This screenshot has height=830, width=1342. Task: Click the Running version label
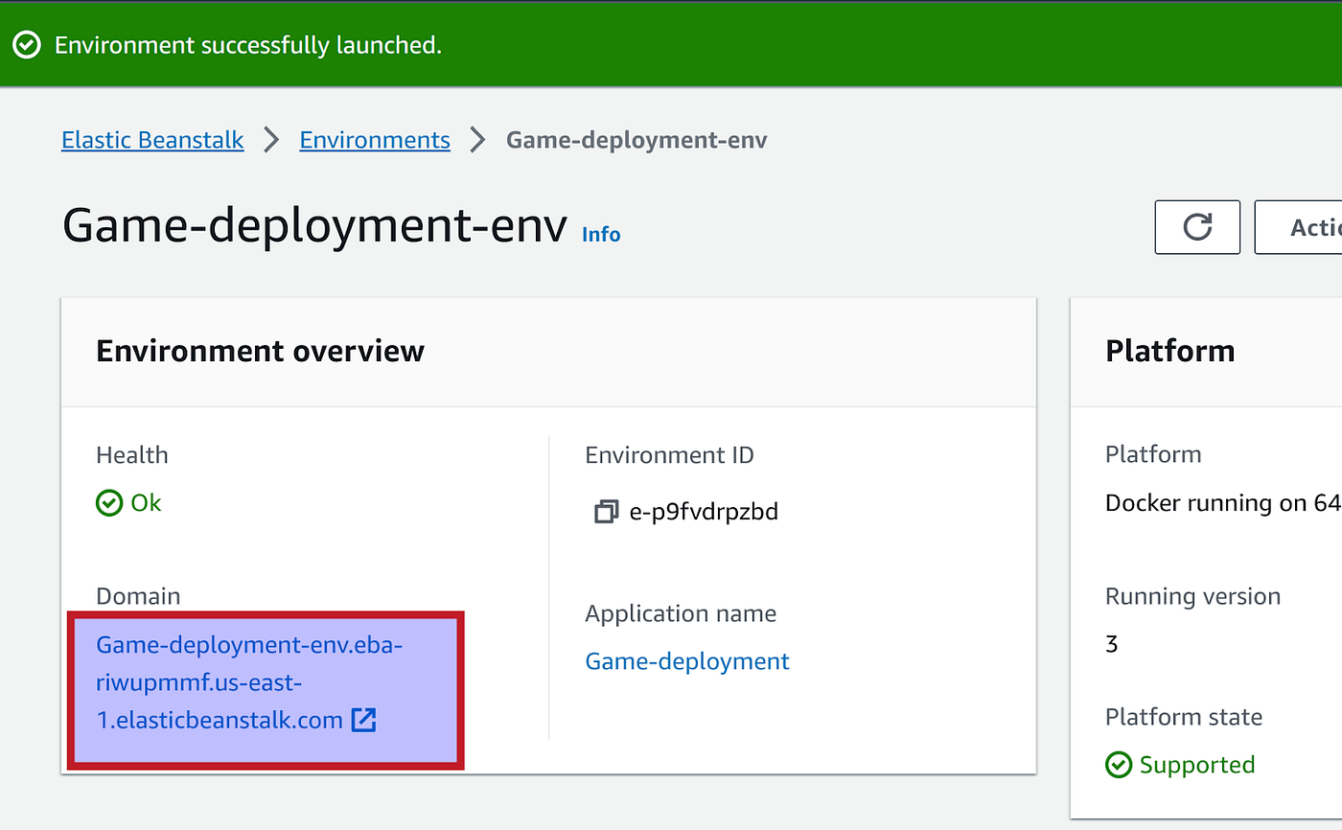pos(1192,596)
